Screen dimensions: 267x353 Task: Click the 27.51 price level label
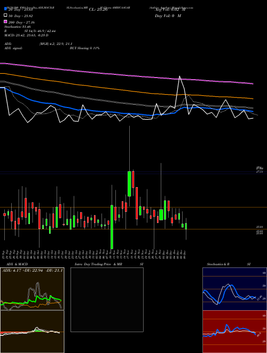(x=260, y=172)
